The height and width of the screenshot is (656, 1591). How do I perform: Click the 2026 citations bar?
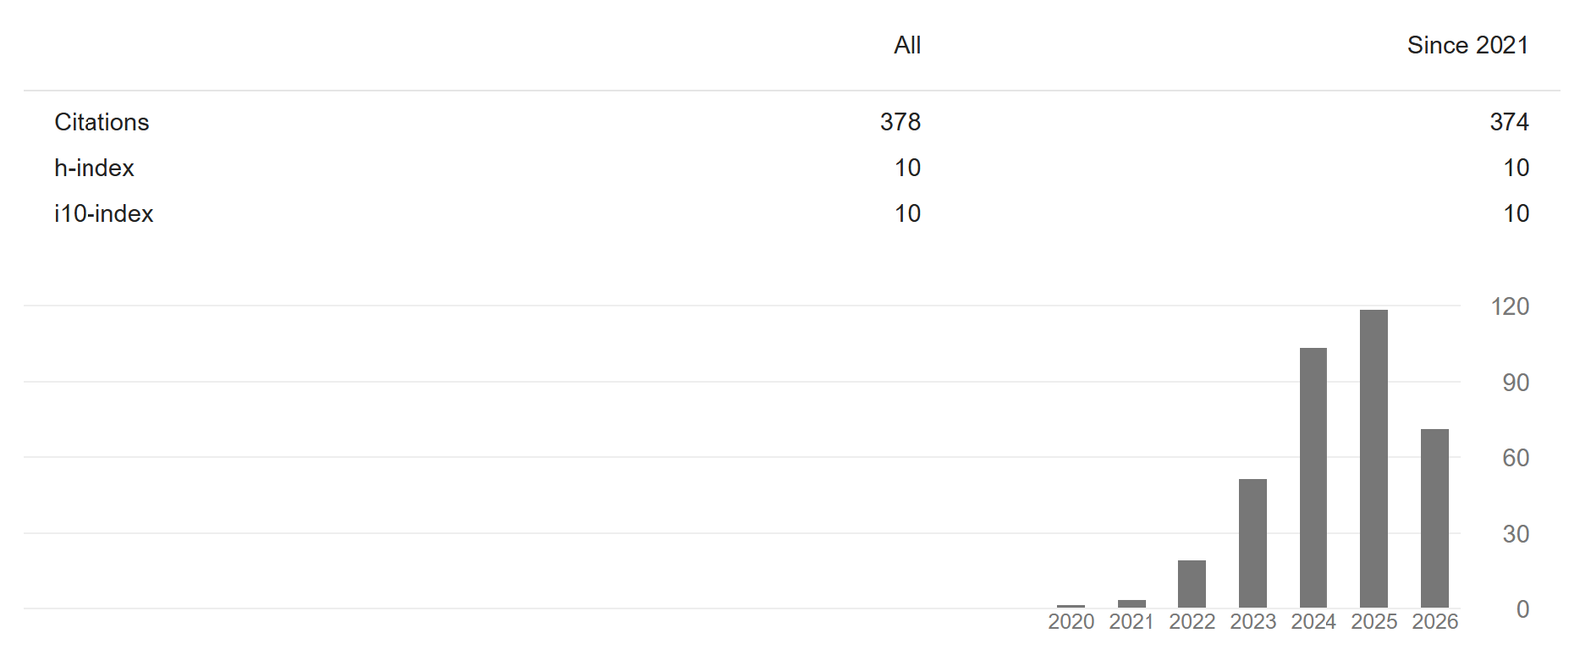point(1434,519)
